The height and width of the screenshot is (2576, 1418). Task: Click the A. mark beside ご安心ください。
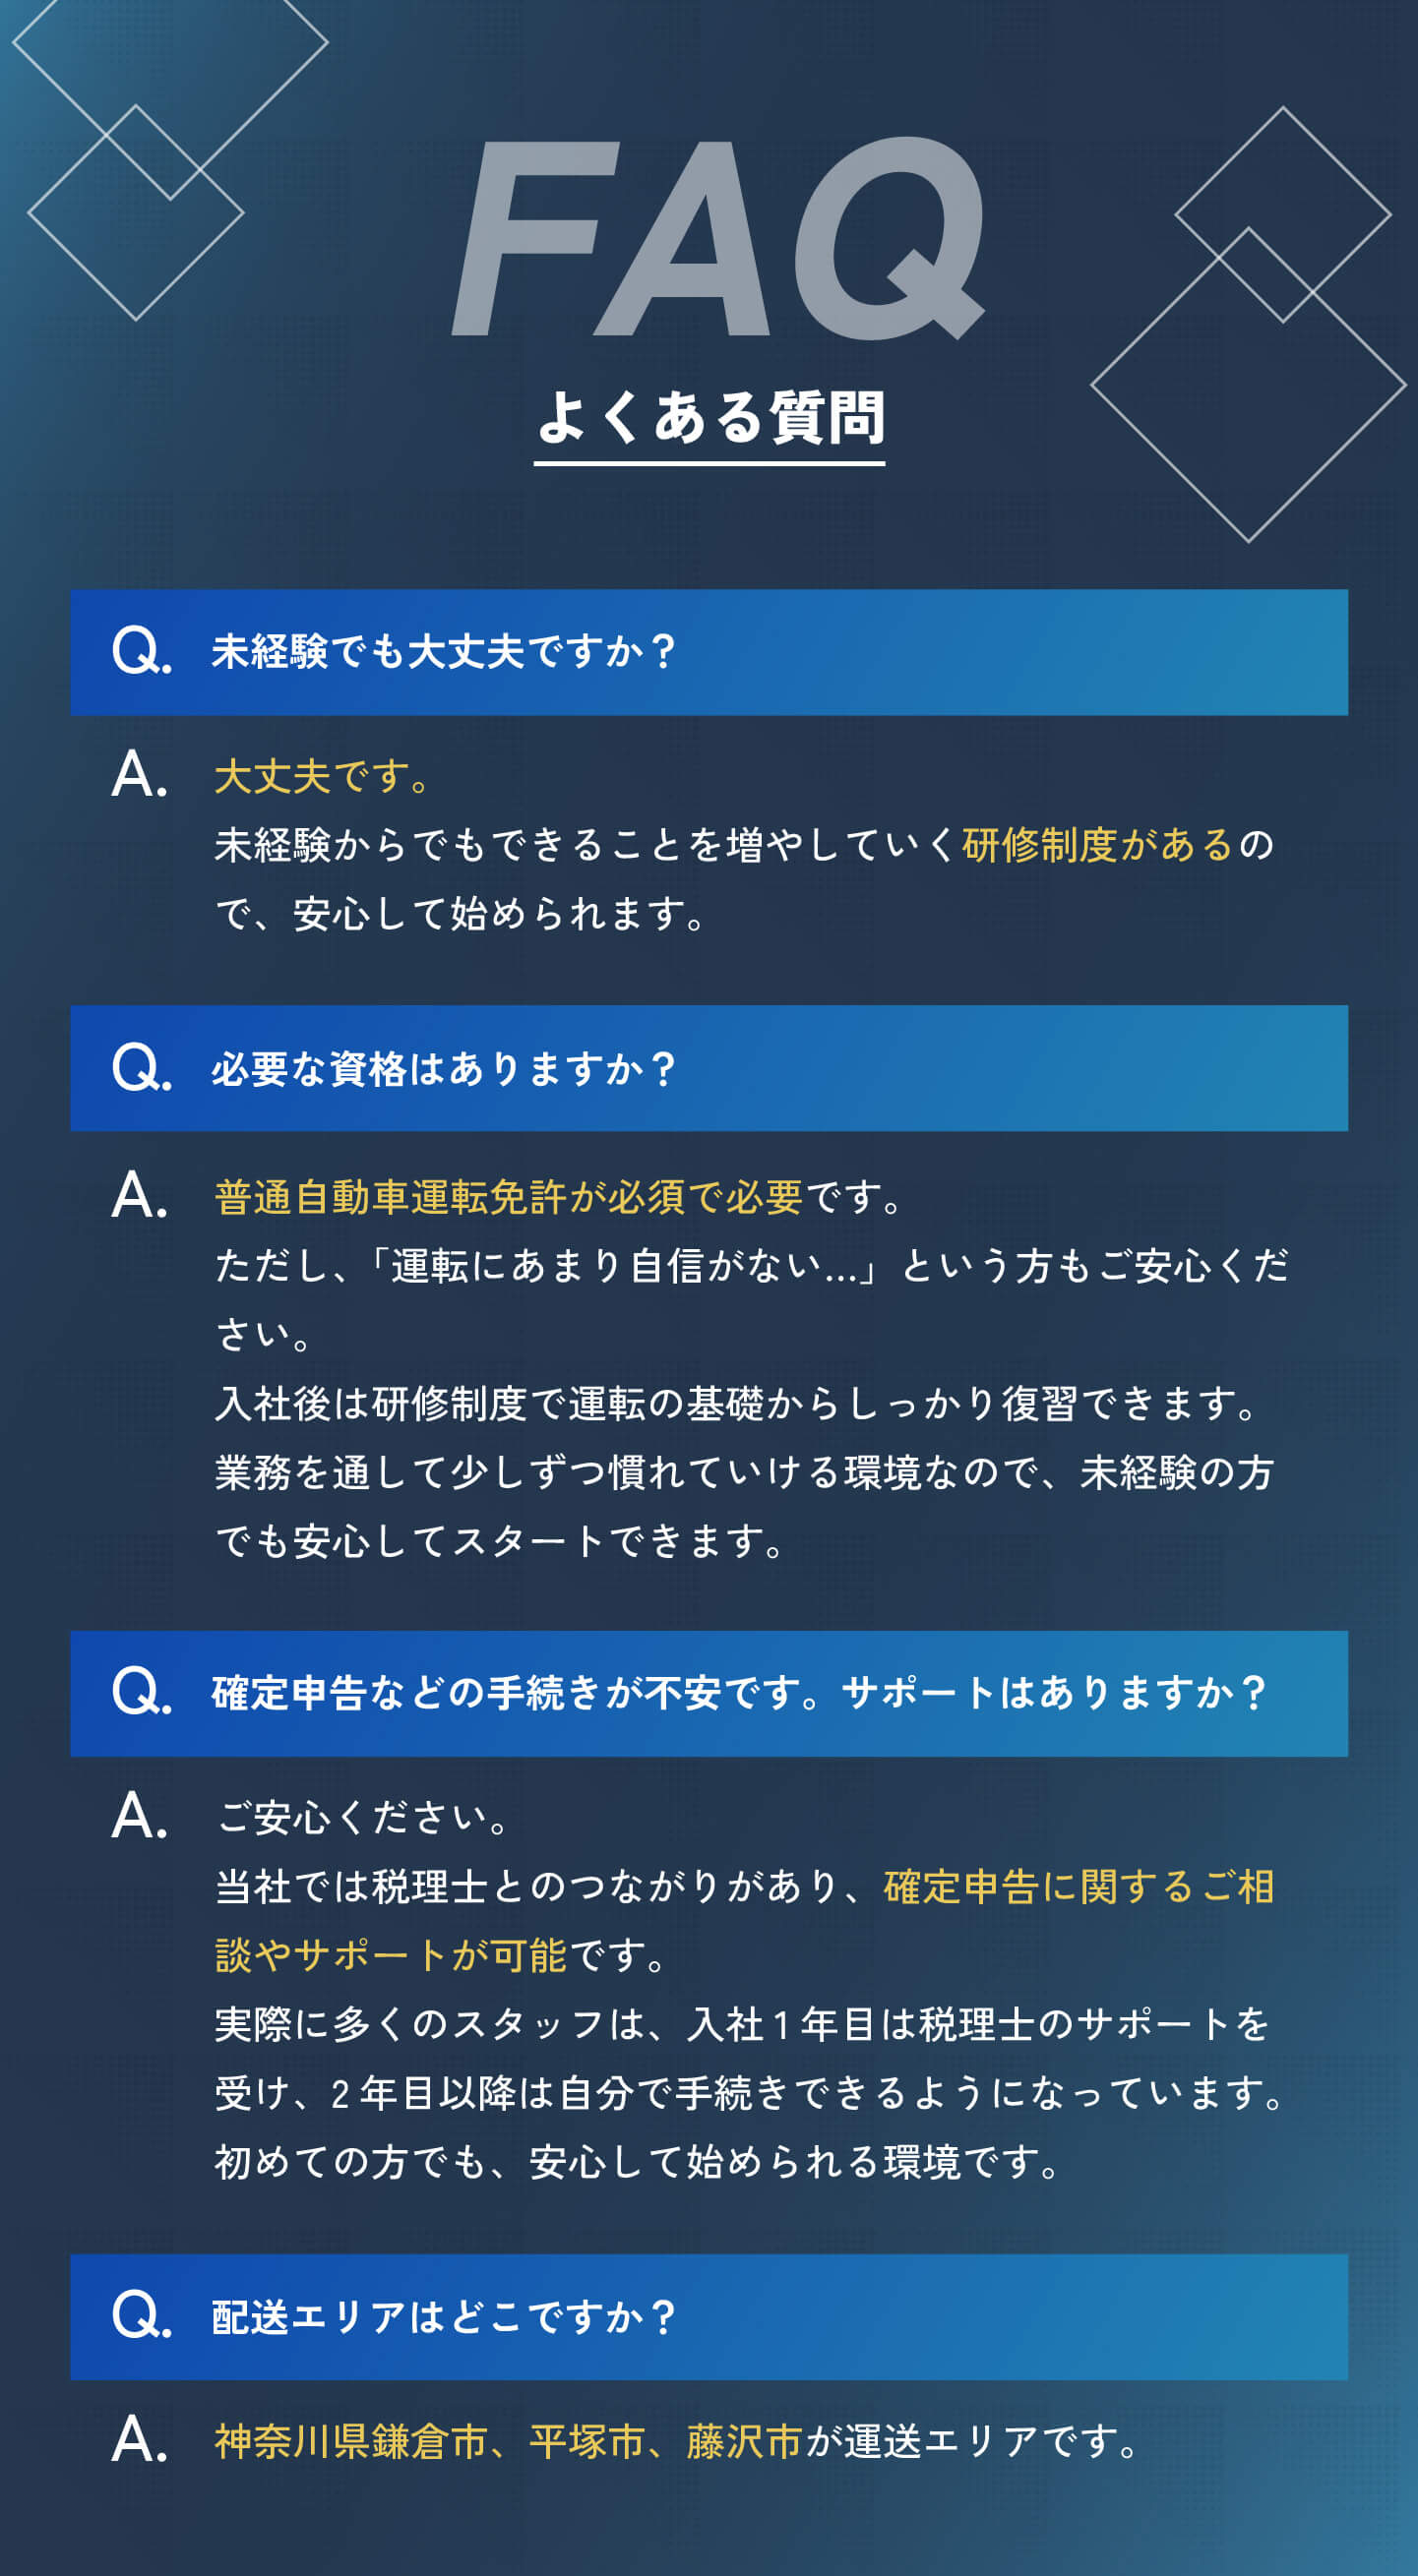(139, 1817)
